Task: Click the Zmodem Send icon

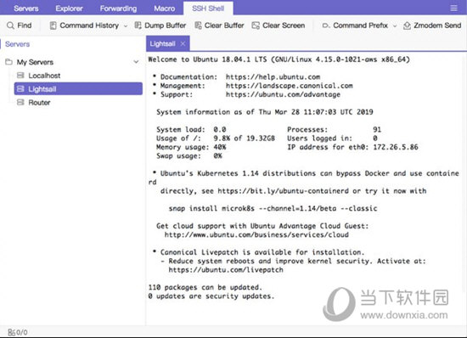Action: coord(407,25)
